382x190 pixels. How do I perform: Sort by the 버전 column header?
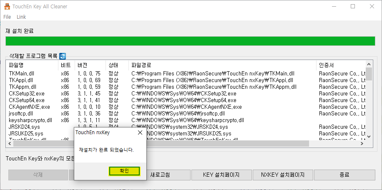(90, 65)
